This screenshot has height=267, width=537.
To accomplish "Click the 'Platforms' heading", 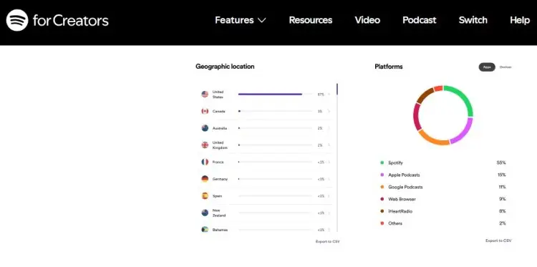I will click(388, 67).
